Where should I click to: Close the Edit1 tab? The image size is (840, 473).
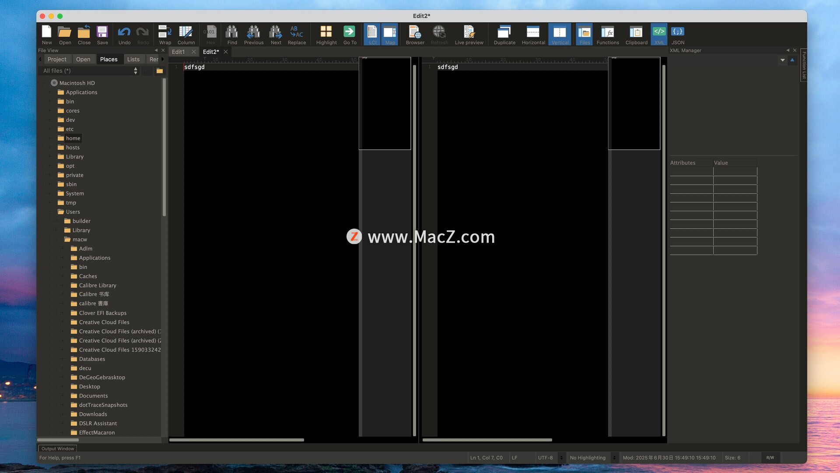point(194,52)
